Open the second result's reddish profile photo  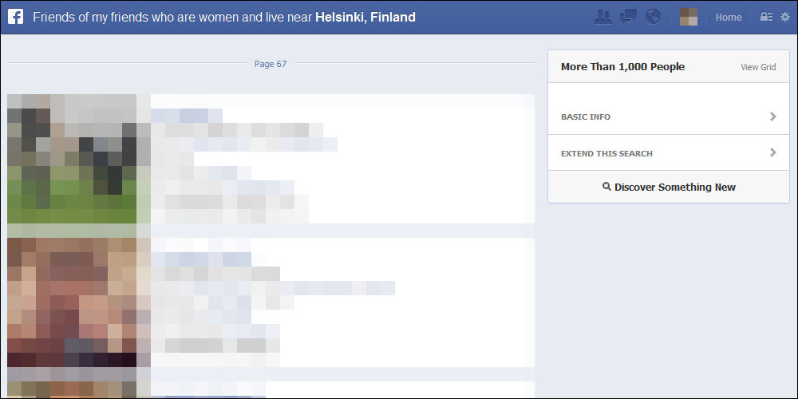tap(73, 302)
